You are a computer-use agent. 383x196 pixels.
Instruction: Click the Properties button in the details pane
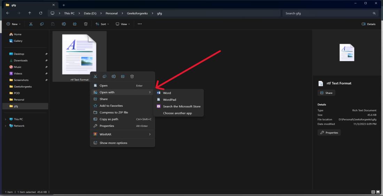pos(329,133)
